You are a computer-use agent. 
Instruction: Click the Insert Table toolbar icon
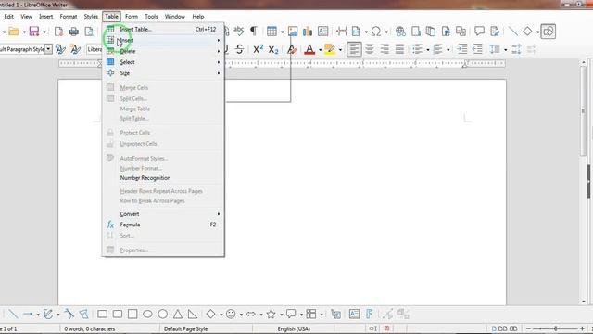271,32
